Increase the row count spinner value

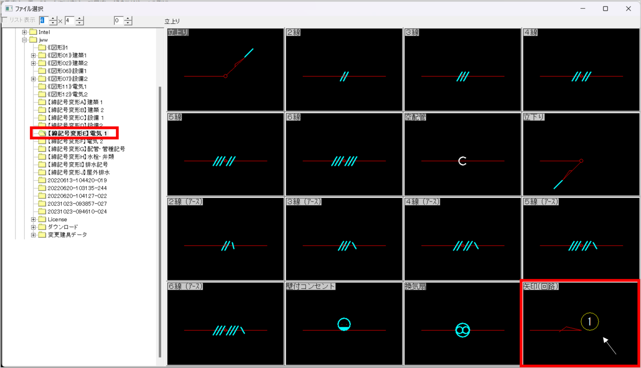[x=80, y=18]
